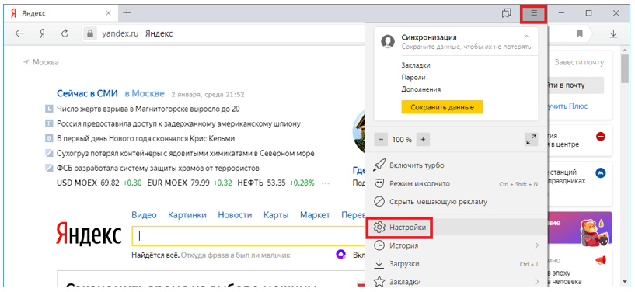Open Сейчас в СМИ news heading

coord(87,94)
